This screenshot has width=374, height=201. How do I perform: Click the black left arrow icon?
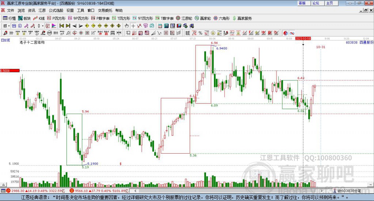pos(75,26)
